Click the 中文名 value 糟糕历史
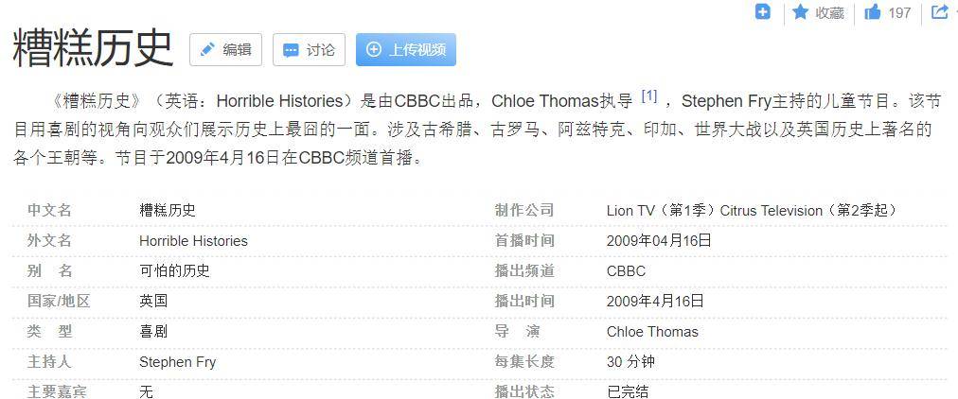The width and height of the screenshot is (958, 399). 168,211
